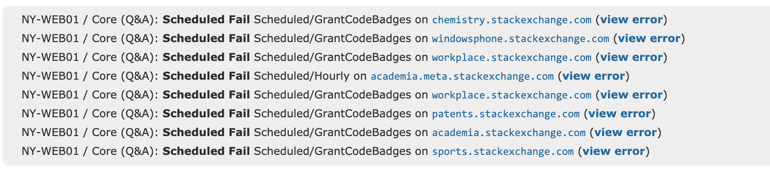
Task: Click bold Scheduled Fail in the sports row
Action: coord(206,151)
